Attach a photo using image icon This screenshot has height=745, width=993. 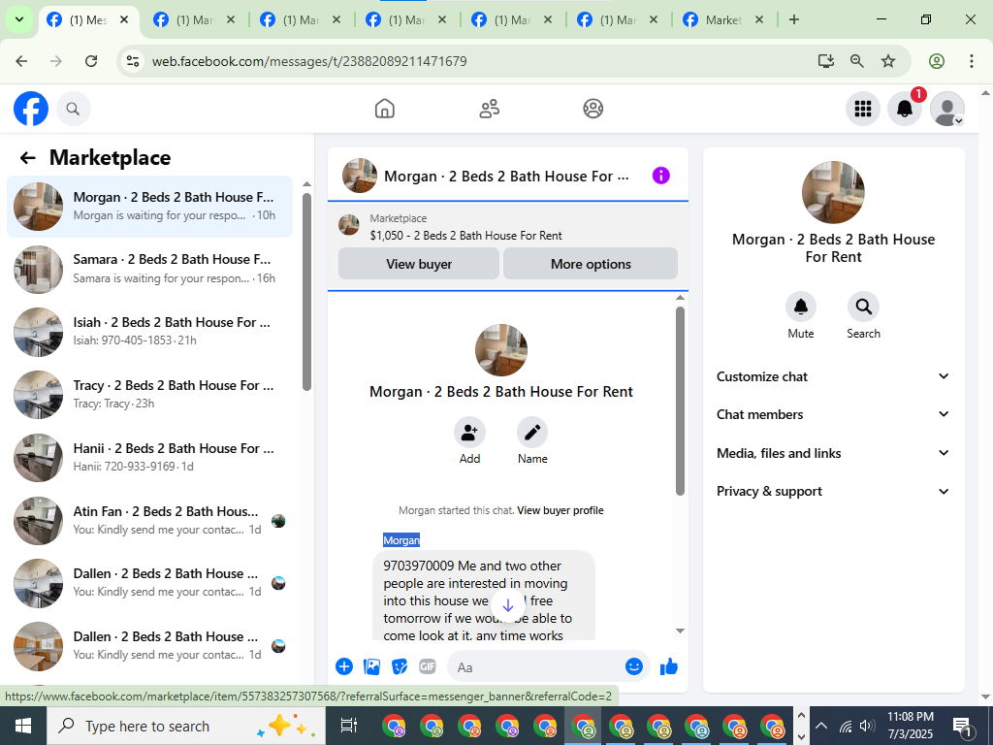(371, 666)
